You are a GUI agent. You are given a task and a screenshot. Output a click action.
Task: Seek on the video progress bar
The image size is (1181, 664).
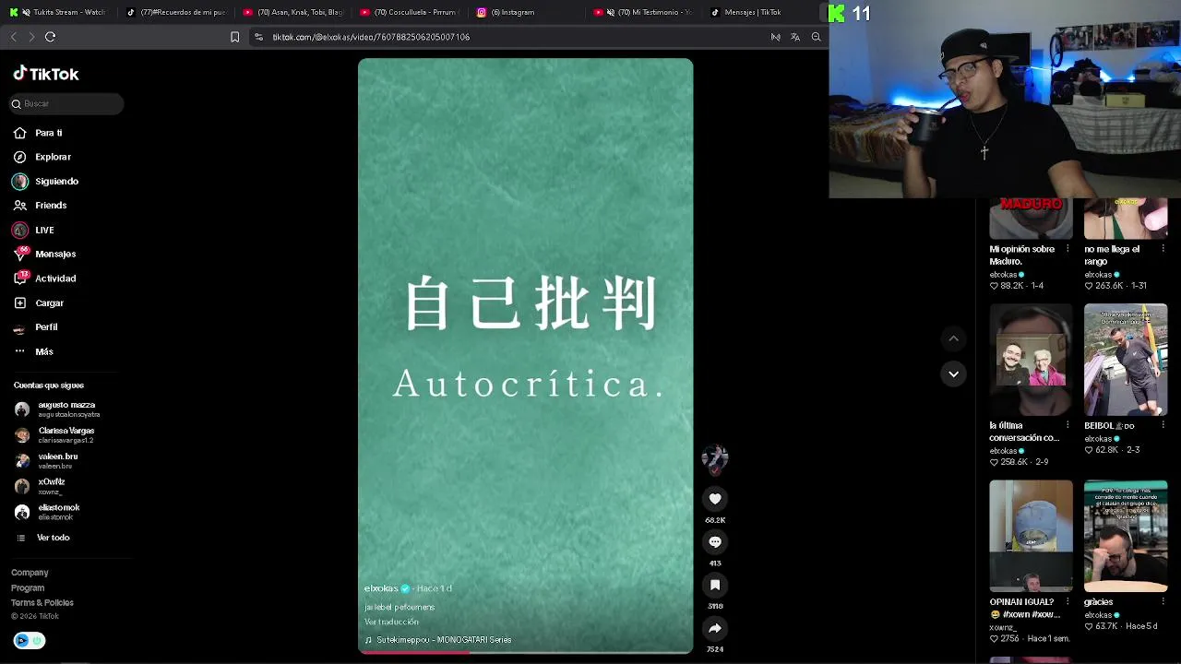526,652
